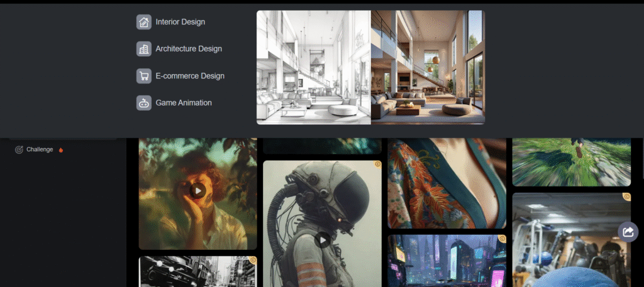
Task: Open the Challenge sidebar link
Action: (x=40, y=149)
